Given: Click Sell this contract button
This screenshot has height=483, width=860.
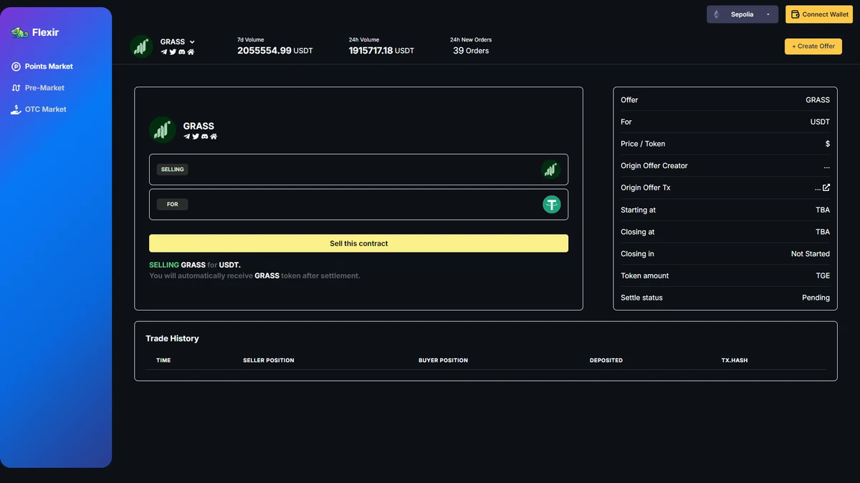Looking at the screenshot, I should [358, 243].
